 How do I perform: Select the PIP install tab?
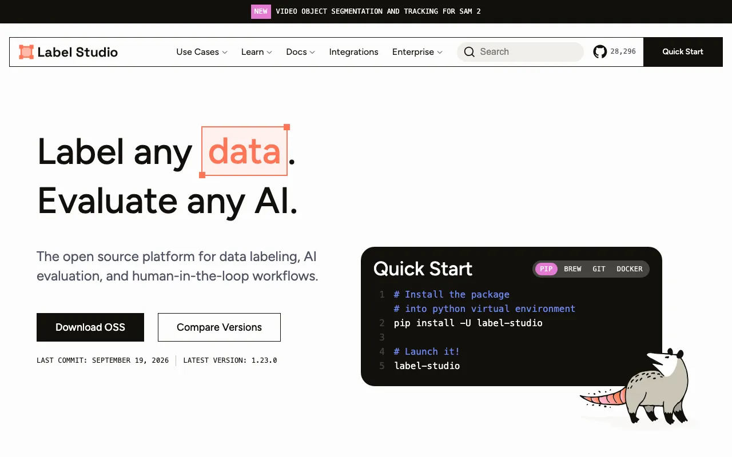click(x=546, y=269)
